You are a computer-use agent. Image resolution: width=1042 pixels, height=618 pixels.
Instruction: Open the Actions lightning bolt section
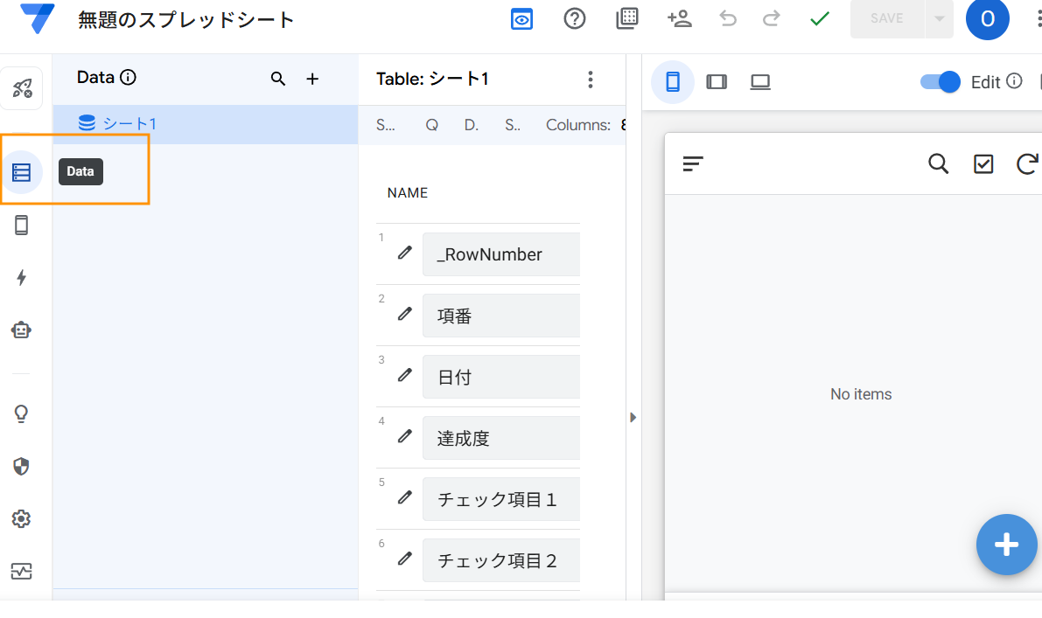click(x=22, y=278)
